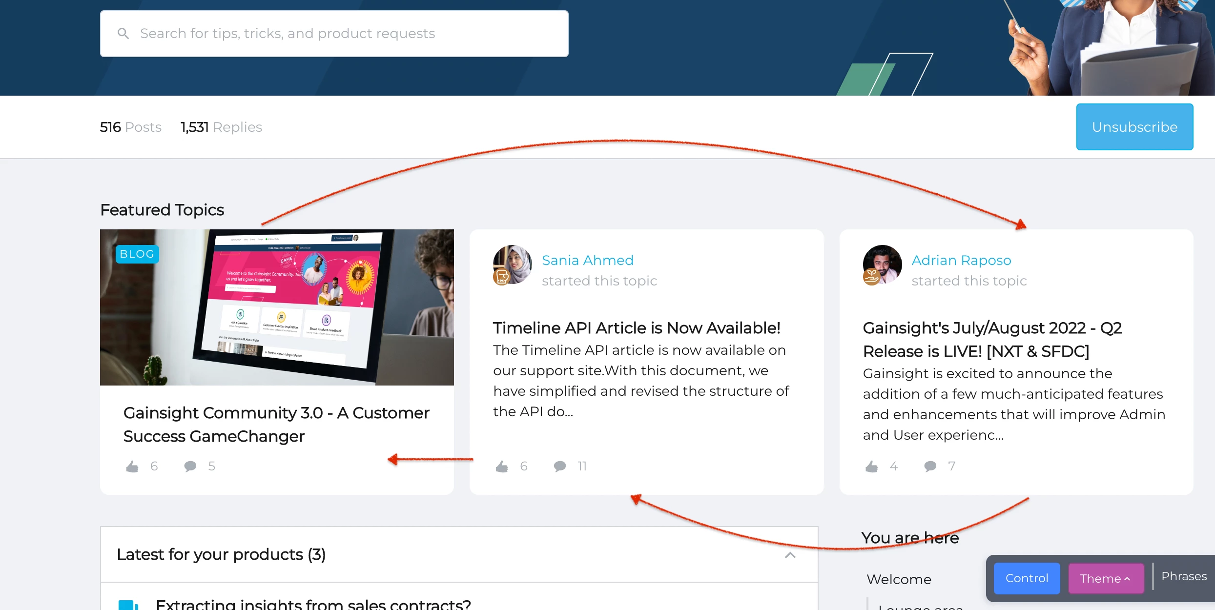Click Adrian Raposo's rank badge icon

(x=871, y=277)
